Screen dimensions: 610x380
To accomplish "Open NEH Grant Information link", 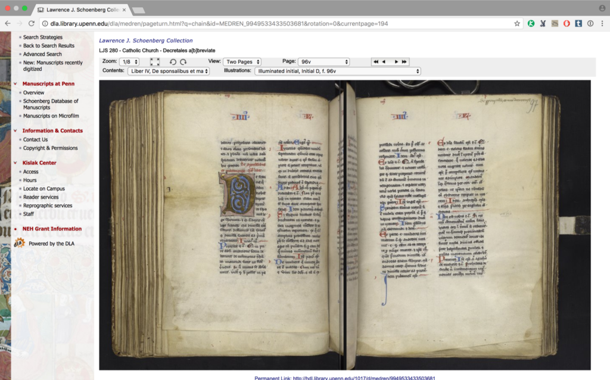I will (x=52, y=229).
